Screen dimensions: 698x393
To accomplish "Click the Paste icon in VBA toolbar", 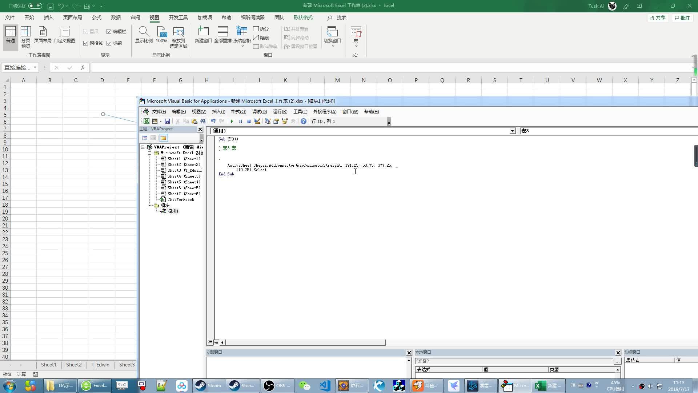I will (x=194, y=121).
